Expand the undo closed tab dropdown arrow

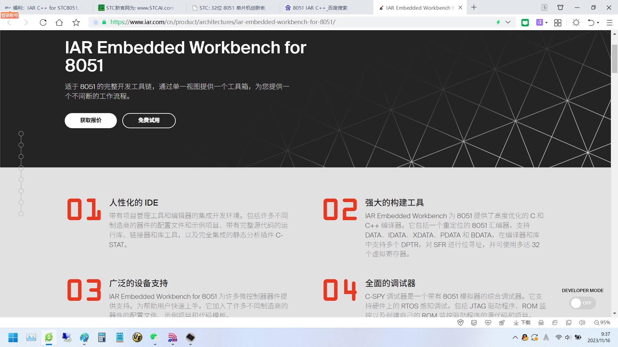click(x=598, y=23)
